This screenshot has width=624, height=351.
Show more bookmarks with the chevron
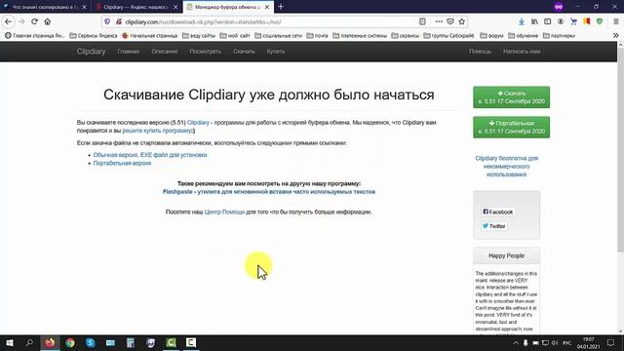[615, 35]
